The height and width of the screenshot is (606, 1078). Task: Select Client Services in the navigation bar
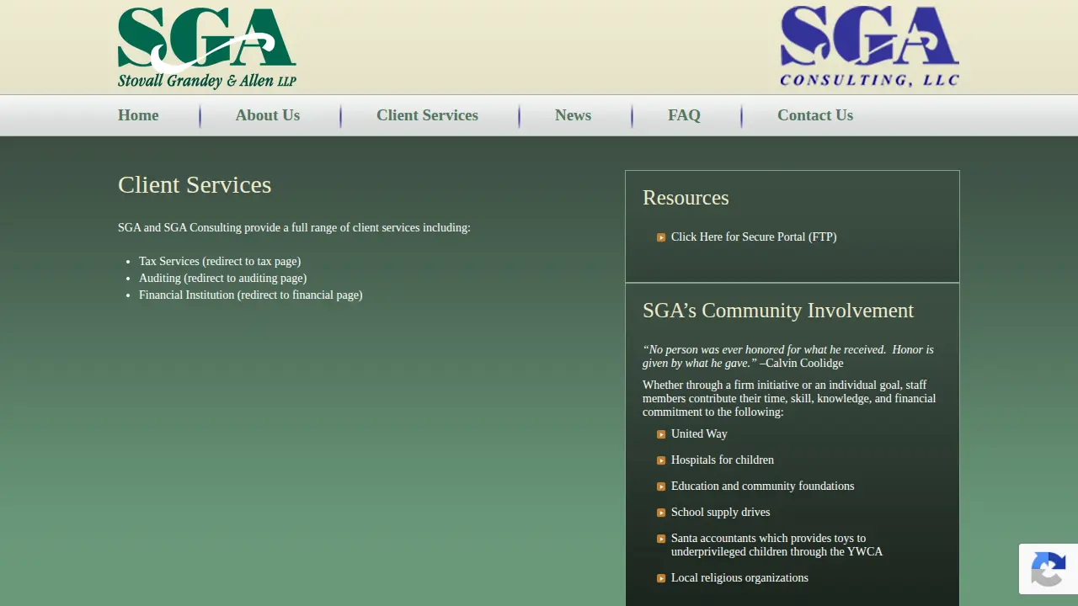[427, 115]
